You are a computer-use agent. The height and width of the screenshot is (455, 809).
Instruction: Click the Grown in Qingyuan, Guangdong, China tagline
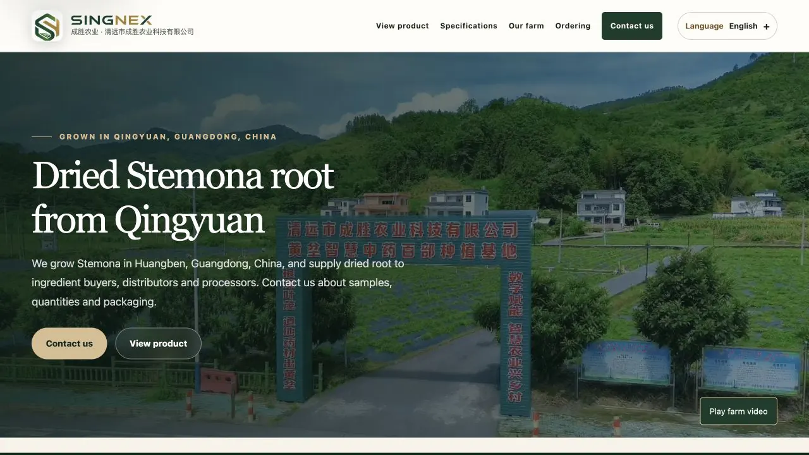[168, 136]
